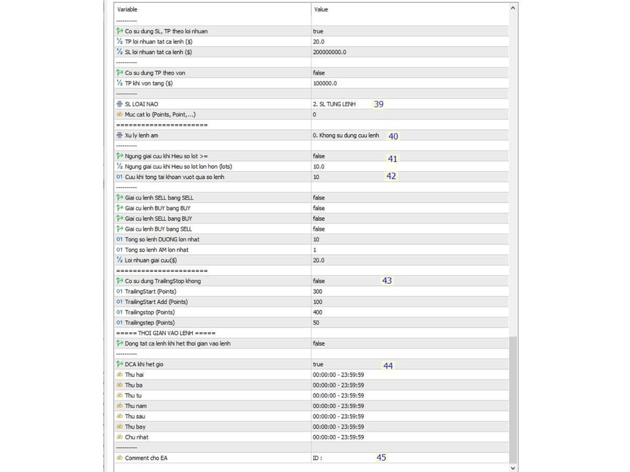Toggle the 'Giai cu lenh SELL bang SELL' value
Image resolution: width=630 pixels, height=472 pixels.
point(319,198)
